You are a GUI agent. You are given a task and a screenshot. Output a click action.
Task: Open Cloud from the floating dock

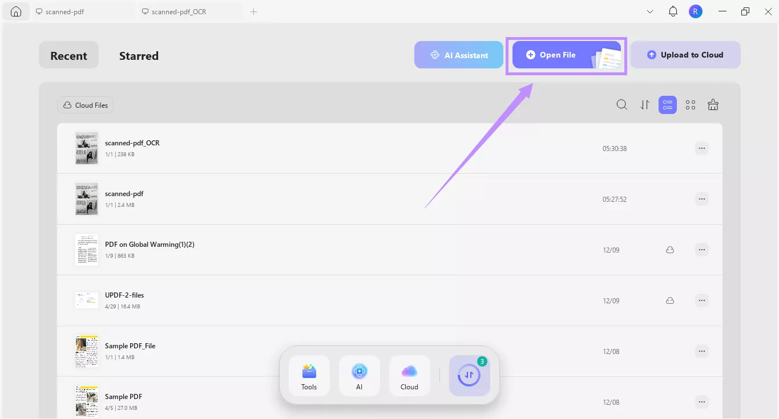pos(409,376)
